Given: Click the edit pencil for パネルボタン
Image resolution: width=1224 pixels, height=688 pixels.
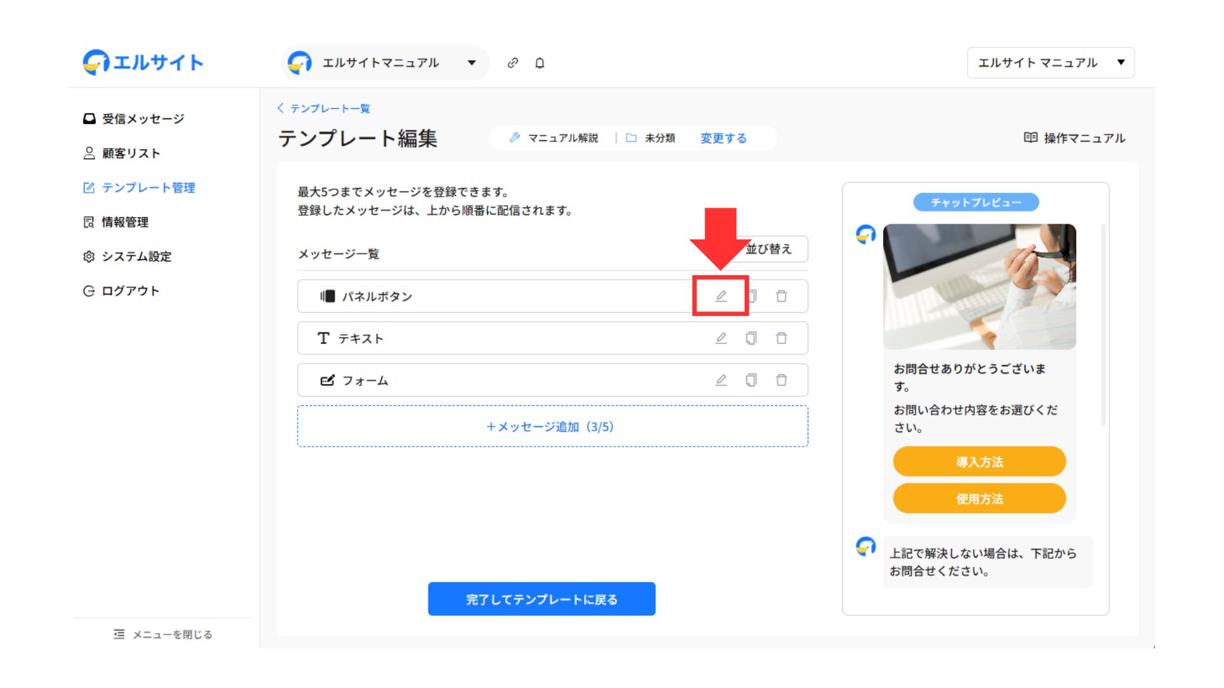Looking at the screenshot, I should 721,296.
